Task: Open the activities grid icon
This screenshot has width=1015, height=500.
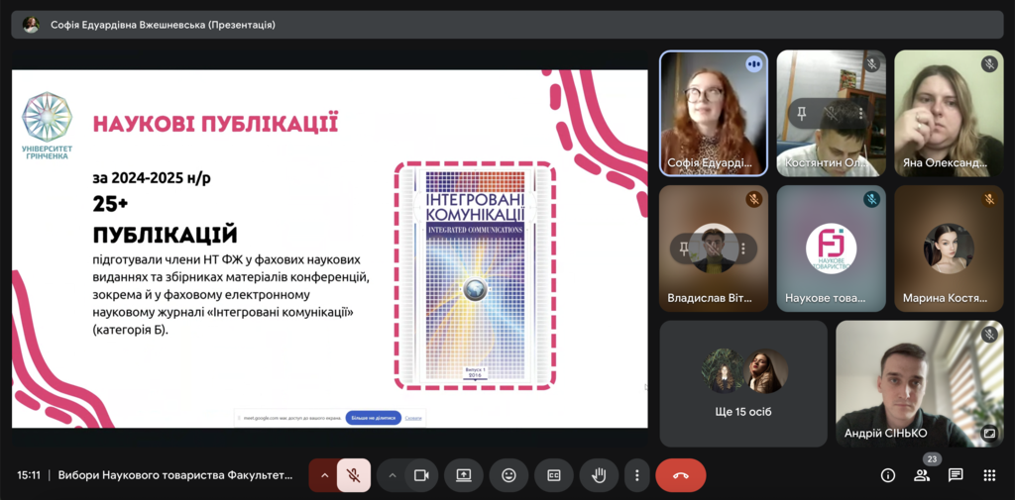Action: pyautogui.click(x=989, y=475)
